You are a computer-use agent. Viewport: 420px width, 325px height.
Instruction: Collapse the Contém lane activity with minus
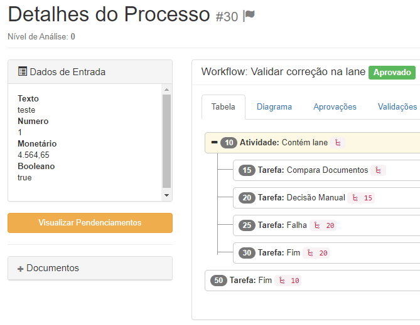click(x=214, y=143)
